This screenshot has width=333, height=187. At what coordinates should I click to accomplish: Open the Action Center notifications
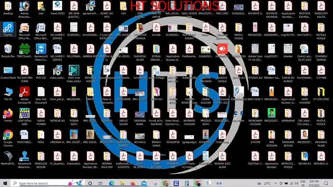pyautogui.click(x=326, y=183)
